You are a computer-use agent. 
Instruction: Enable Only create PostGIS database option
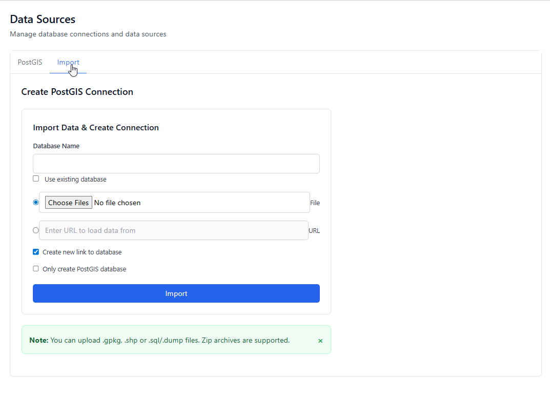[36, 269]
